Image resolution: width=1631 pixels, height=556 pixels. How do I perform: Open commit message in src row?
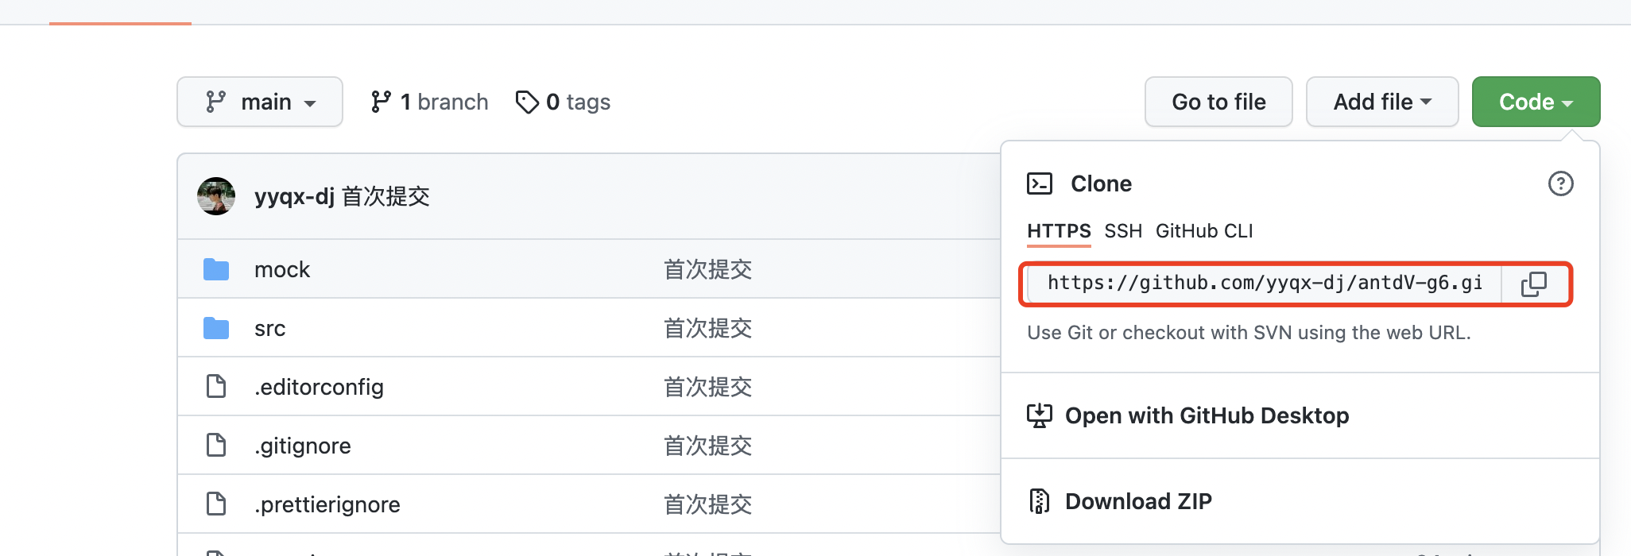click(708, 328)
